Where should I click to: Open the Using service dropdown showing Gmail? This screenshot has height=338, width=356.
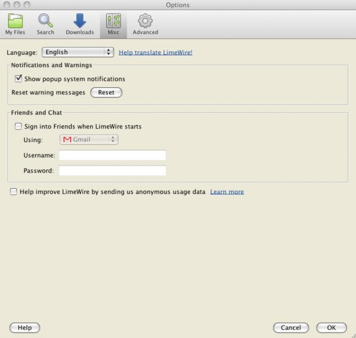(x=89, y=139)
